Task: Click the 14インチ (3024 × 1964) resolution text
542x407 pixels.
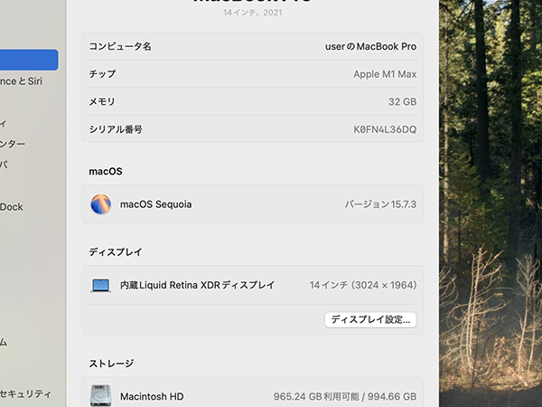Action: click(362, 285)
